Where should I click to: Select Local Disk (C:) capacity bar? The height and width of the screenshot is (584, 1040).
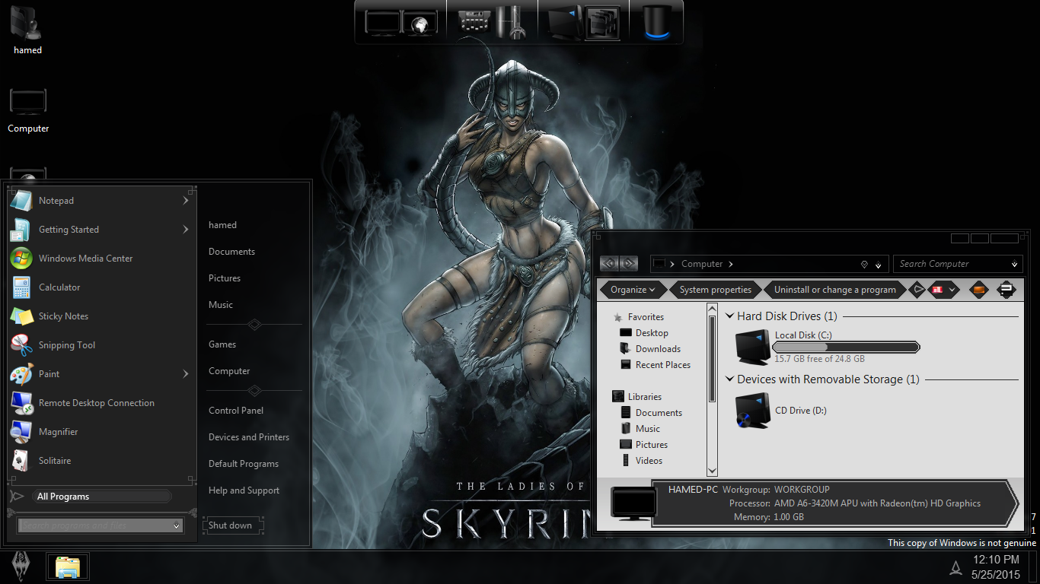(845, 346)
